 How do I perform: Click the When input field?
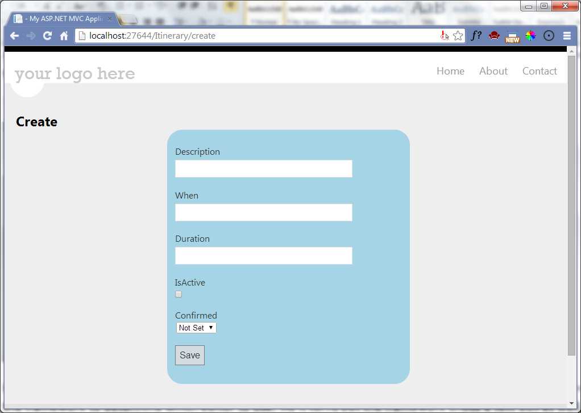tap(263, 212)
